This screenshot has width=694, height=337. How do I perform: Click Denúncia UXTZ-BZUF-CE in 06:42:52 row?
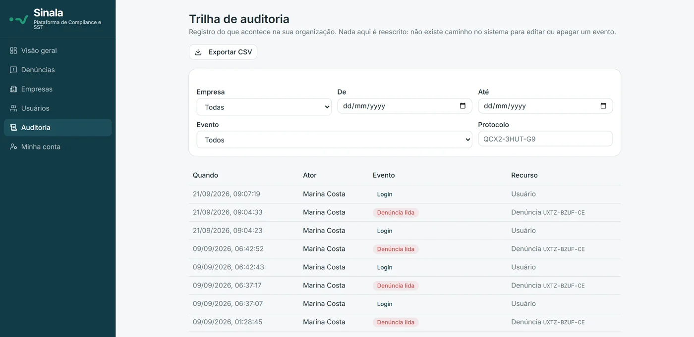(x=548, y=249)
